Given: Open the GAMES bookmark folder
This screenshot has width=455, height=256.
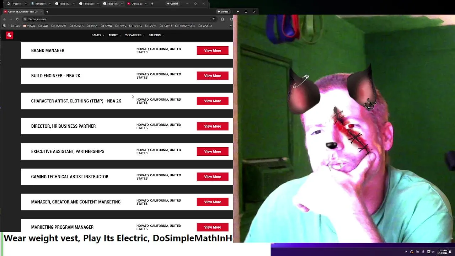Looking at the screenshot, I should coord(107,26).
